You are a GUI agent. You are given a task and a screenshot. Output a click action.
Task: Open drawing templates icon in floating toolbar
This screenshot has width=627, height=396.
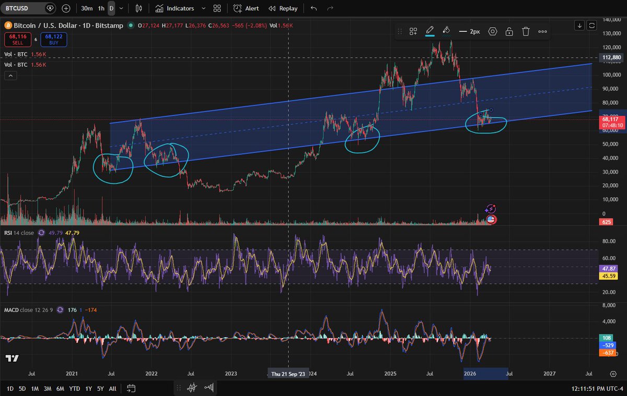click(413, 32)
